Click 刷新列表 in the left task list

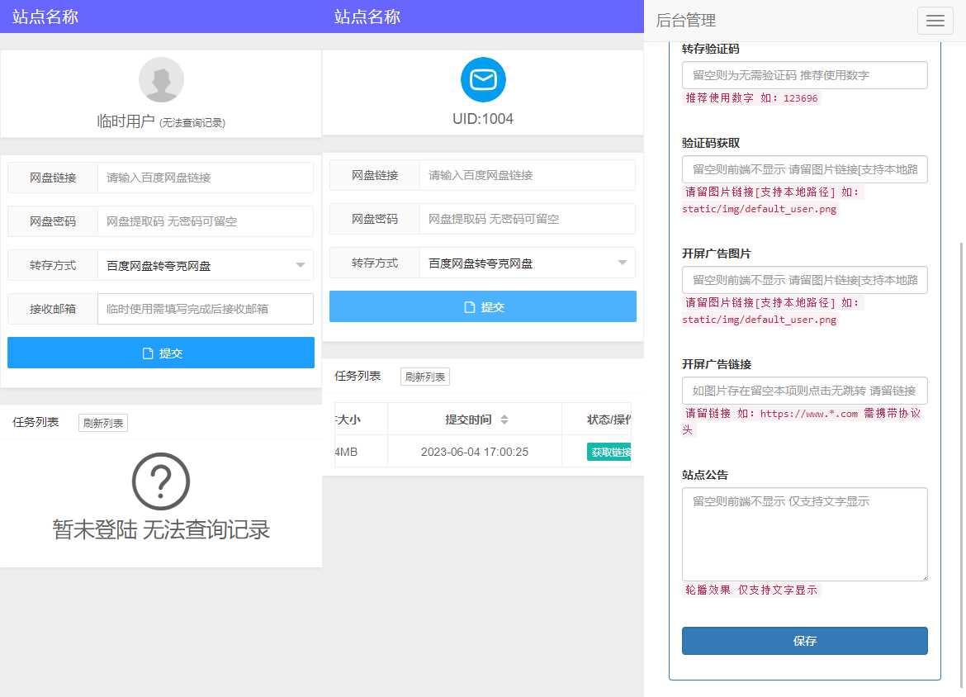[102, 422]
